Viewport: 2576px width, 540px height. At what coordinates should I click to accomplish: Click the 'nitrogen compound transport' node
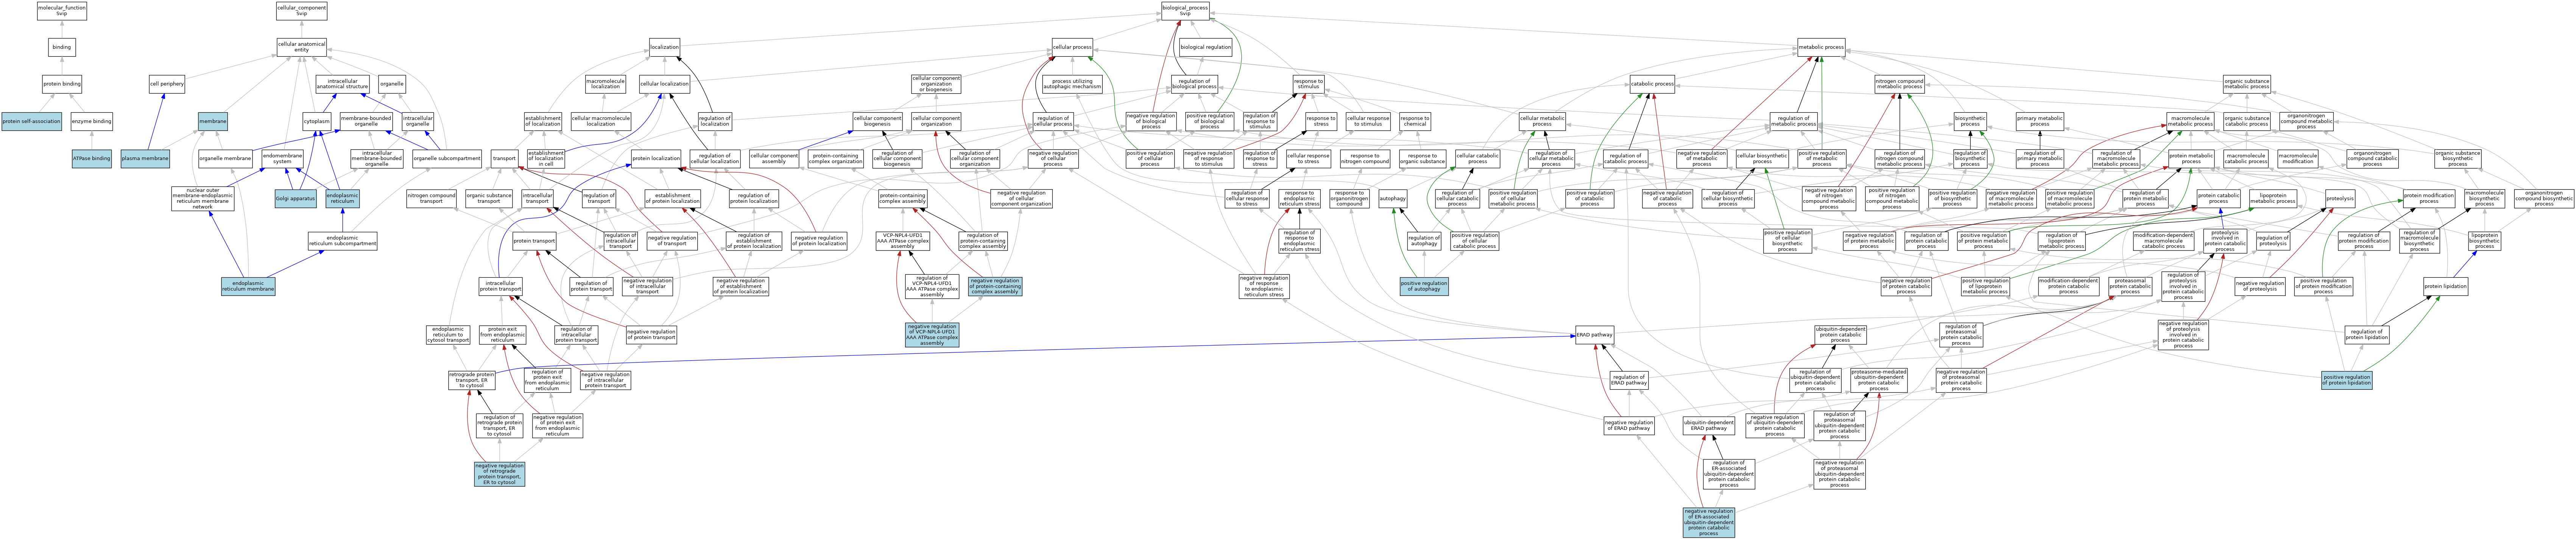coord(431,199)
